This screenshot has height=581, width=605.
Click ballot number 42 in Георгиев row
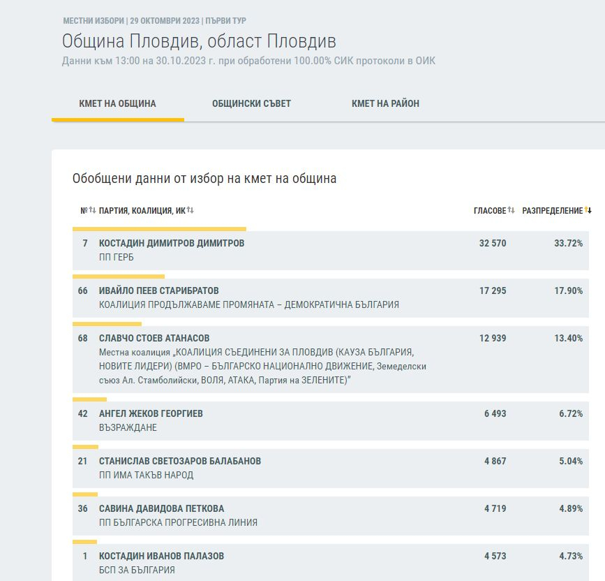pos(82,413)
